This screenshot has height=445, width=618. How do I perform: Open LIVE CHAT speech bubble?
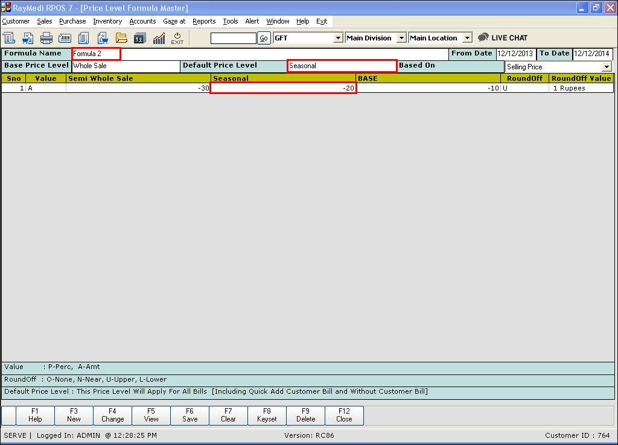[503, 37]
